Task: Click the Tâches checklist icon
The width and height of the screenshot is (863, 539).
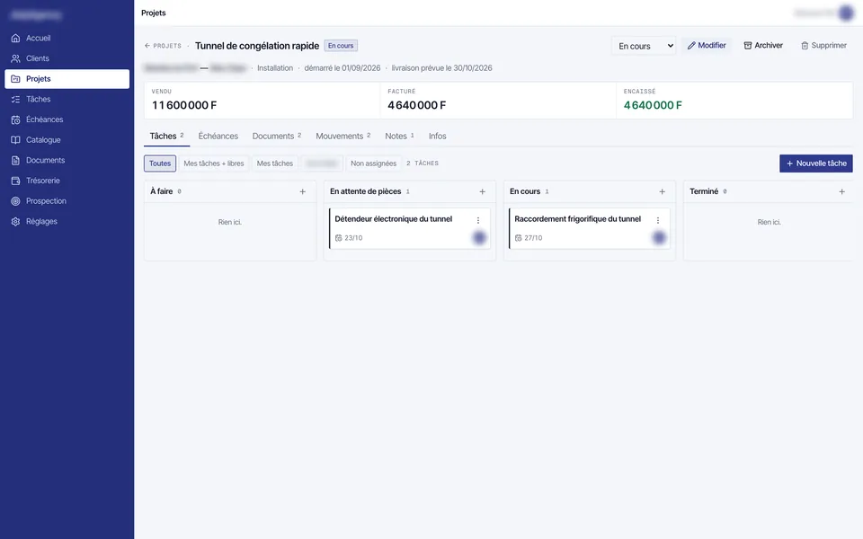Action: 15,99
